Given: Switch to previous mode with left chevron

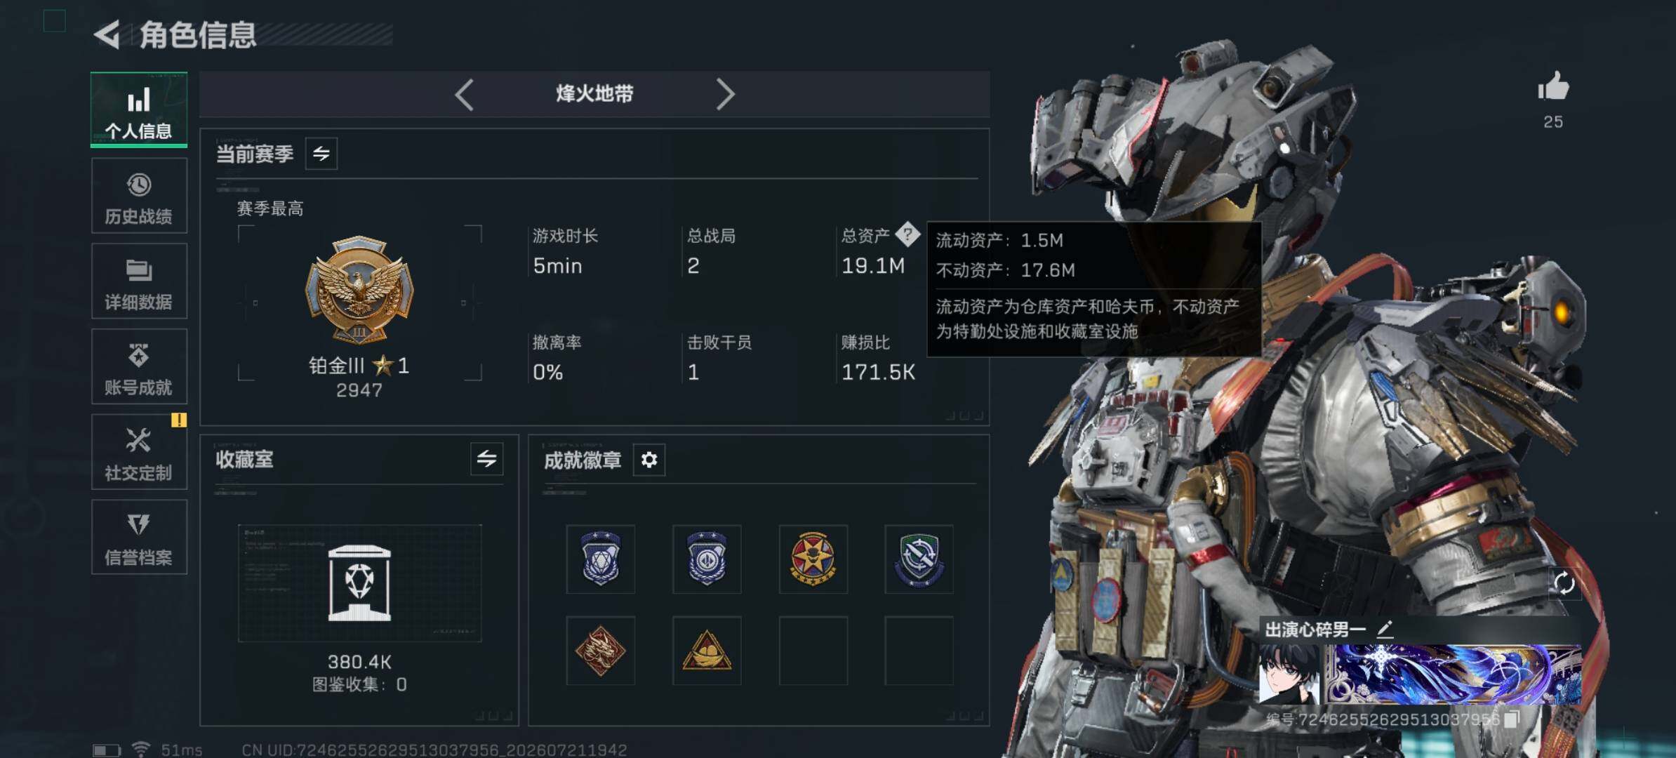Looking at the screenshot, I should coord(465,94).
